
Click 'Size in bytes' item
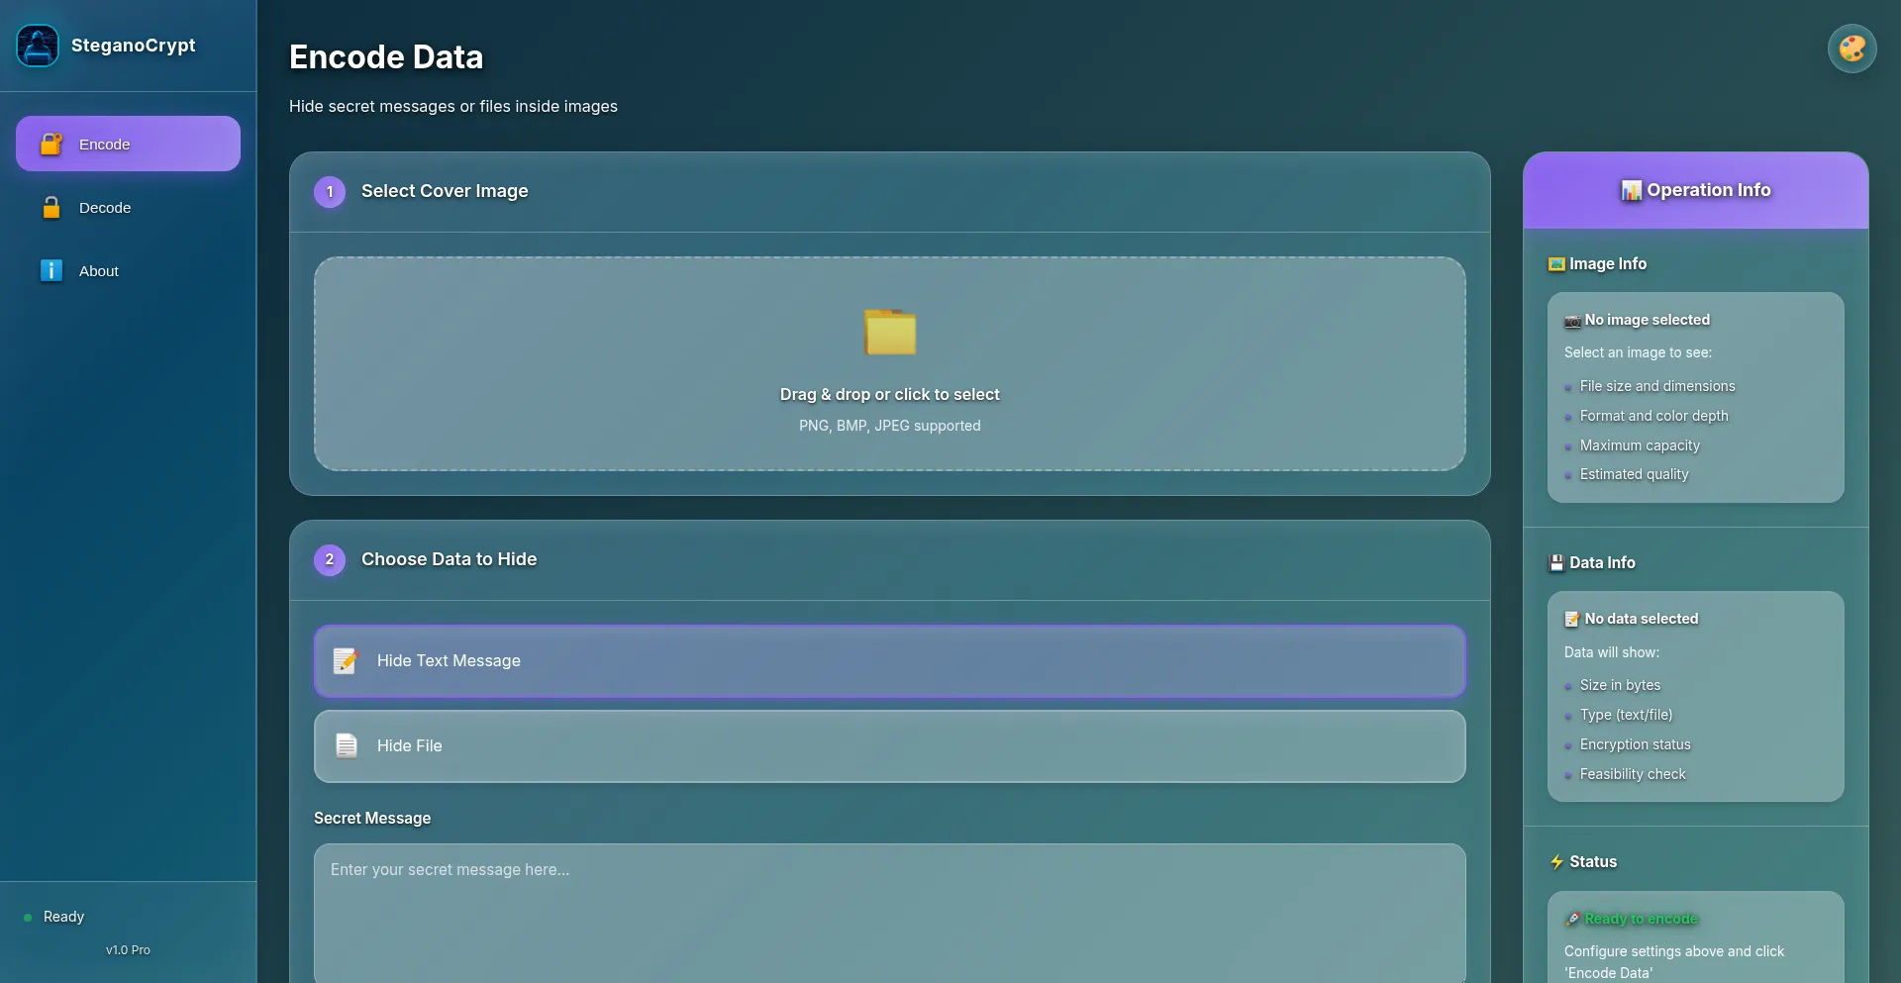[x=1620, y=685]
